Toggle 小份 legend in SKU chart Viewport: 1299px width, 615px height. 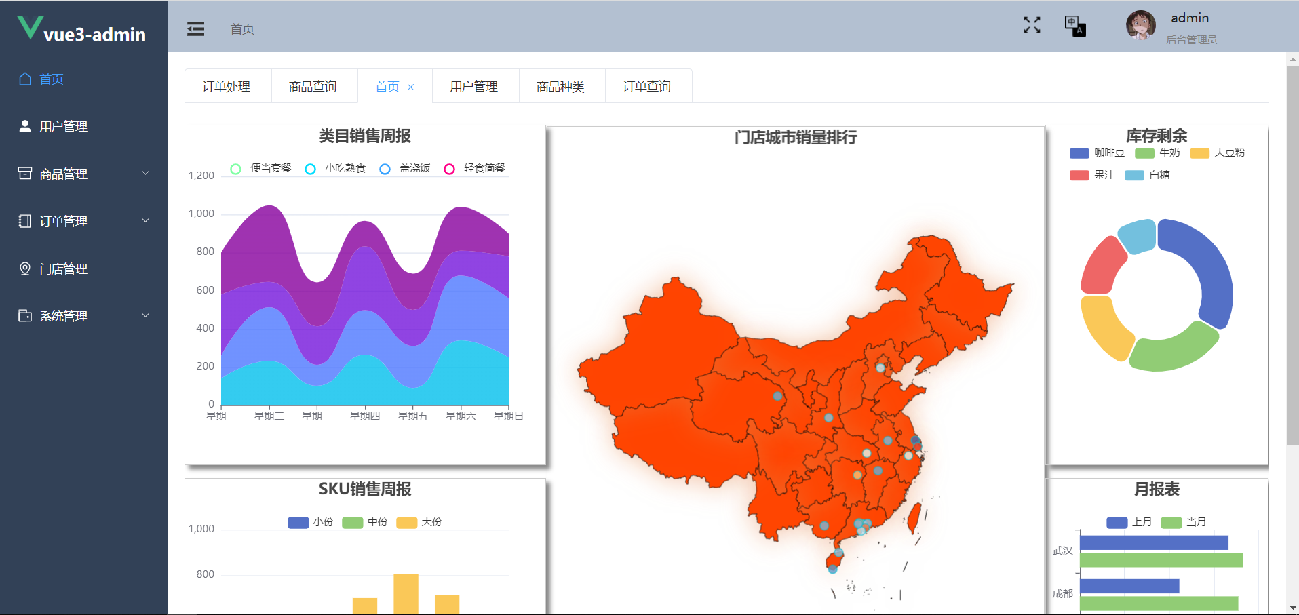[x=311, y=522]
